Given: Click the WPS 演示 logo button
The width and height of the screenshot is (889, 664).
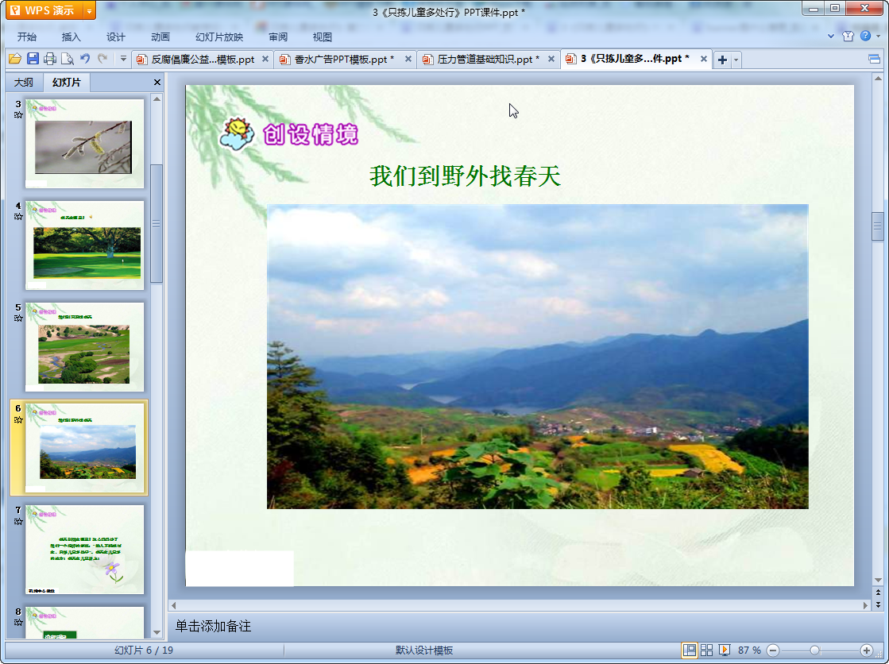Looking at the screenshot, I should pos(44,11).
